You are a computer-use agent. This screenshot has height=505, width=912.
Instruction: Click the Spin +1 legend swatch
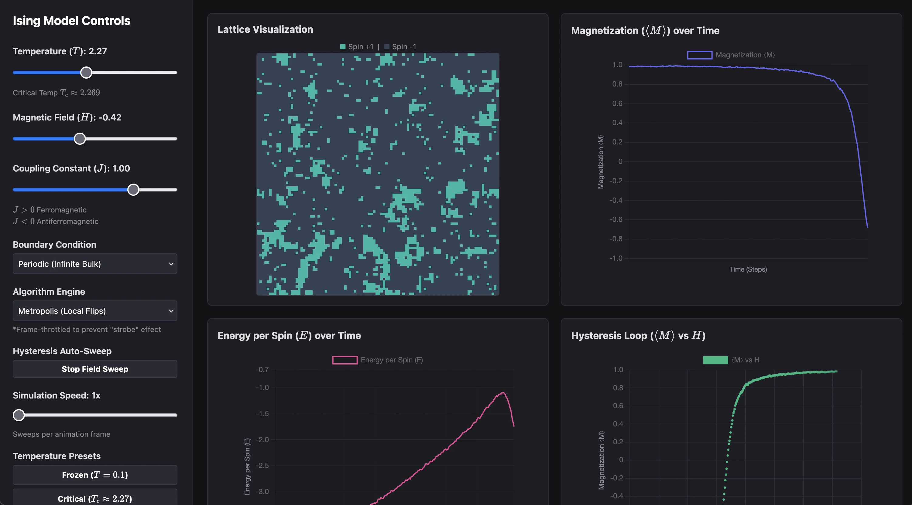click(x=343, y=47)
